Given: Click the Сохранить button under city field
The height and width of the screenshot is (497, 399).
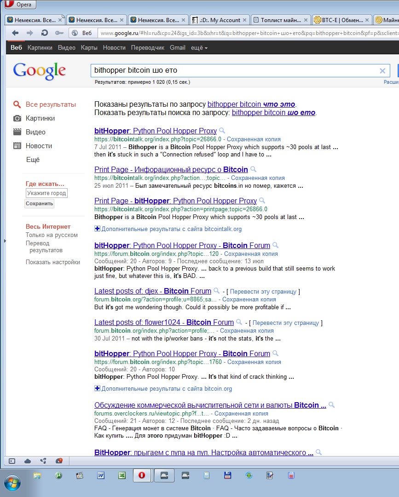Looking at the screenshot, I should point(39,203).
